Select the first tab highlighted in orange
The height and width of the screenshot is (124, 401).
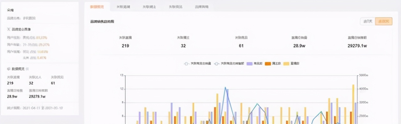coord(97,7)
